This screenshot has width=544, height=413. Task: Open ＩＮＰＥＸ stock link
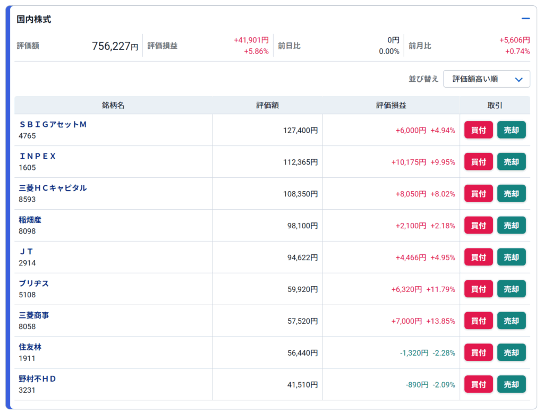(38, 157)
